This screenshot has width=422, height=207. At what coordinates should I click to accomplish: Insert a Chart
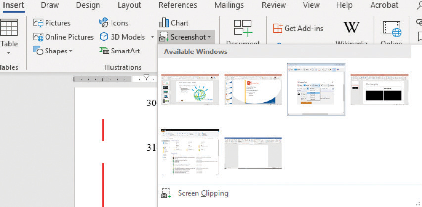164,23
